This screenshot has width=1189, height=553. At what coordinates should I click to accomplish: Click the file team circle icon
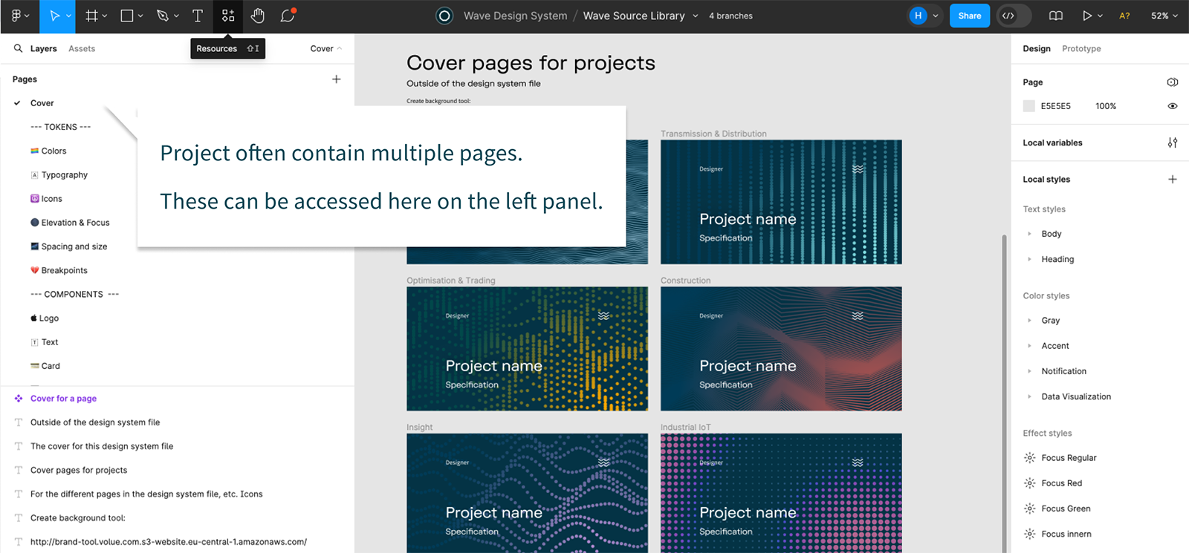pos(444,16)
